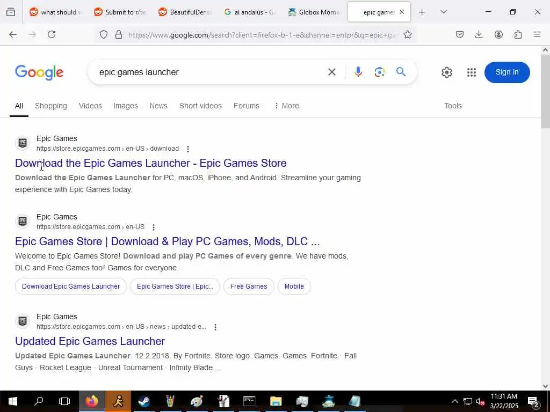The image size is (550, 412).
Task: Click the Sign in button
Action: point(507,72)
